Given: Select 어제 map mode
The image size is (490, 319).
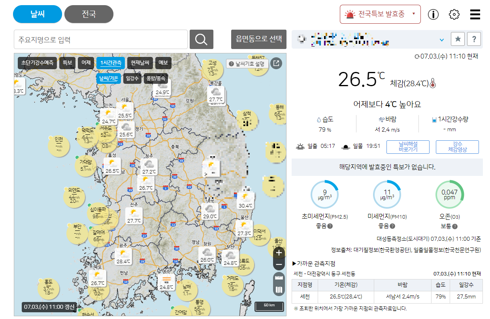Looking at the screenshot, I should point(86,63).
